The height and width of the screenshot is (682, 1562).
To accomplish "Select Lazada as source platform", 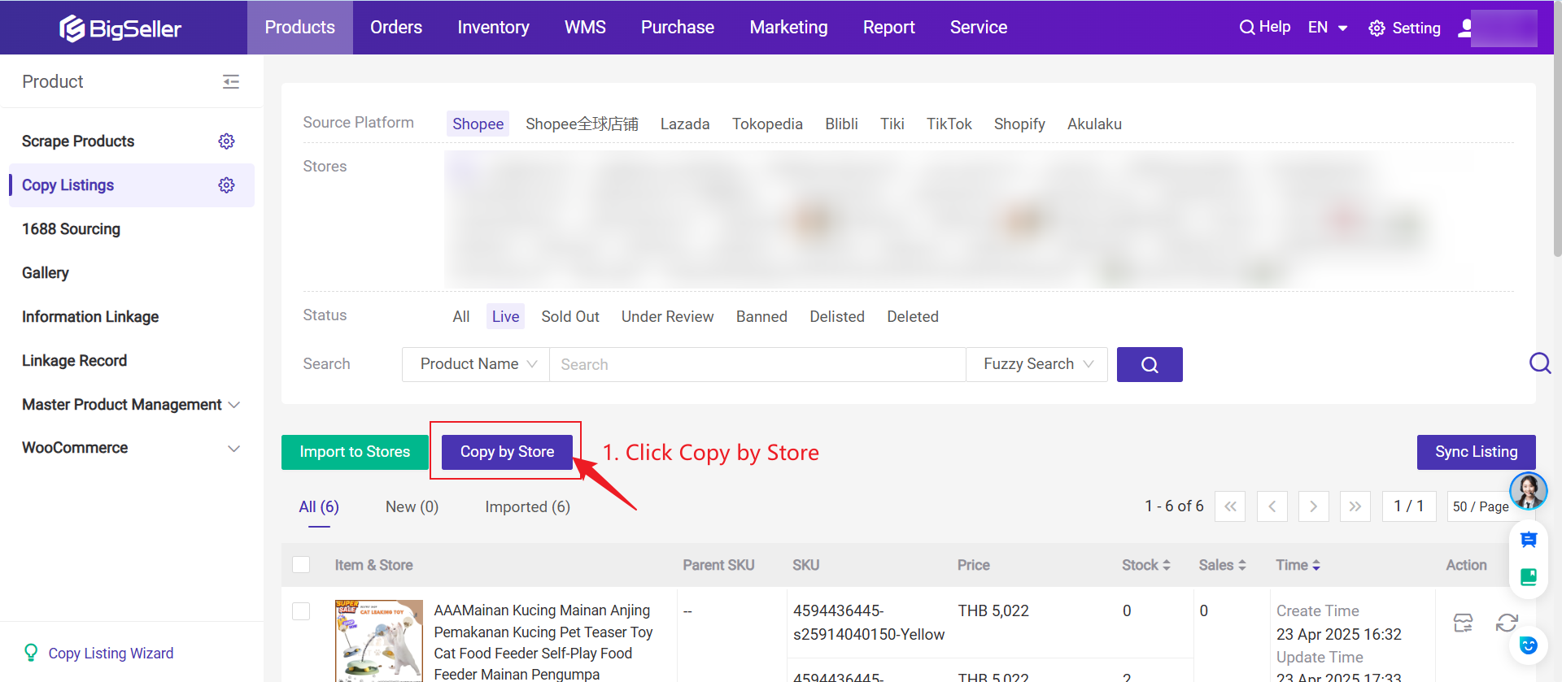I will (685, 124).
